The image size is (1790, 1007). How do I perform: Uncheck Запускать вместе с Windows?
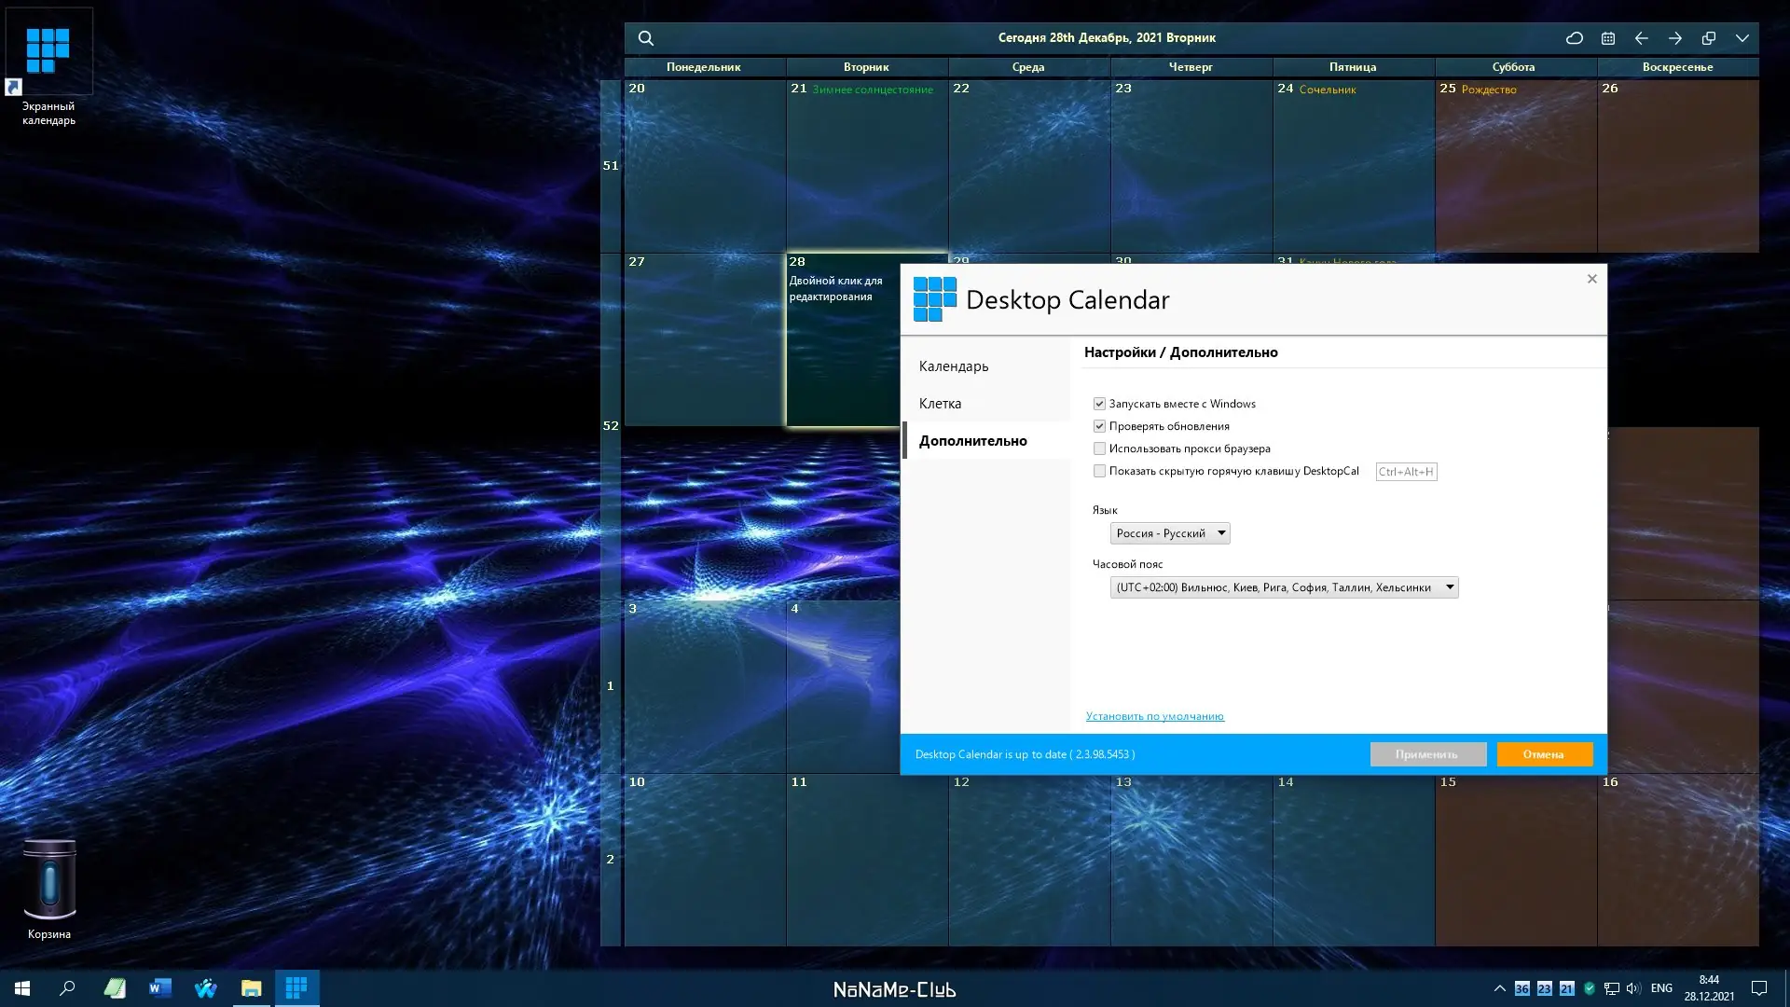coord(1099,404)
